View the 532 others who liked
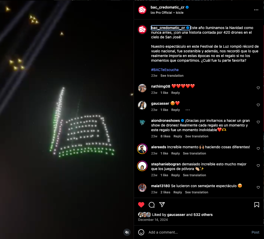The height and width of the screenshot is (239, 264). click(203, 215)
